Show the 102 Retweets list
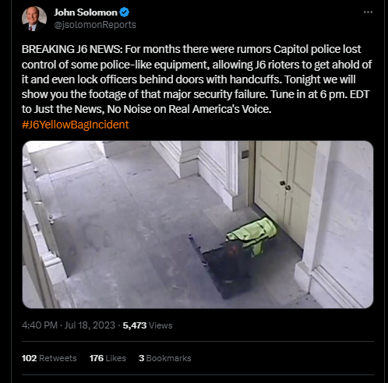388x383 pixels. tap(49, 358)
